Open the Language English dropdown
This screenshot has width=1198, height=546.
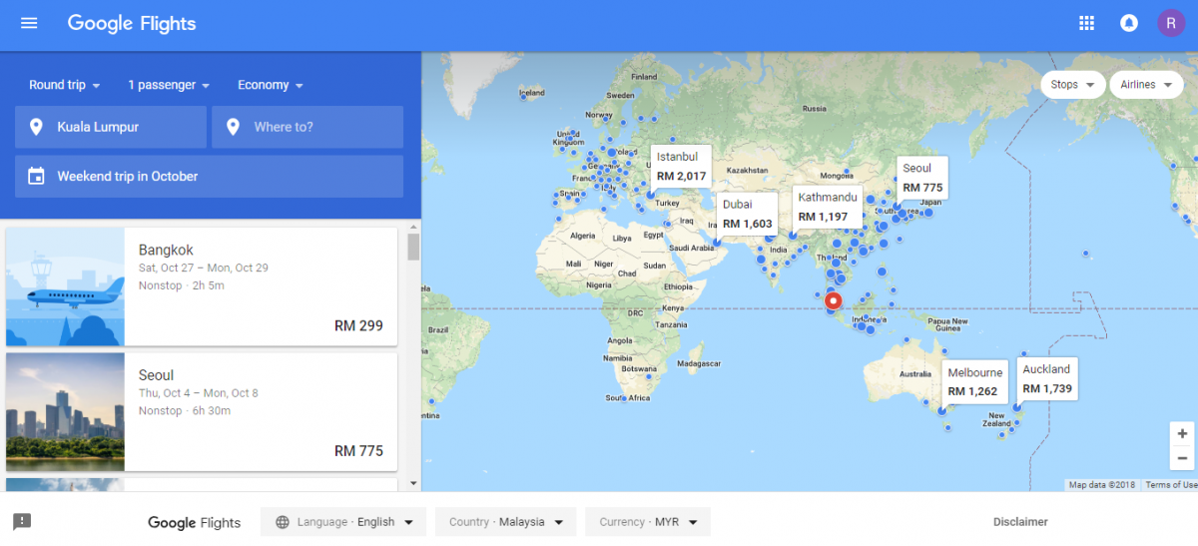coord(343,522)
